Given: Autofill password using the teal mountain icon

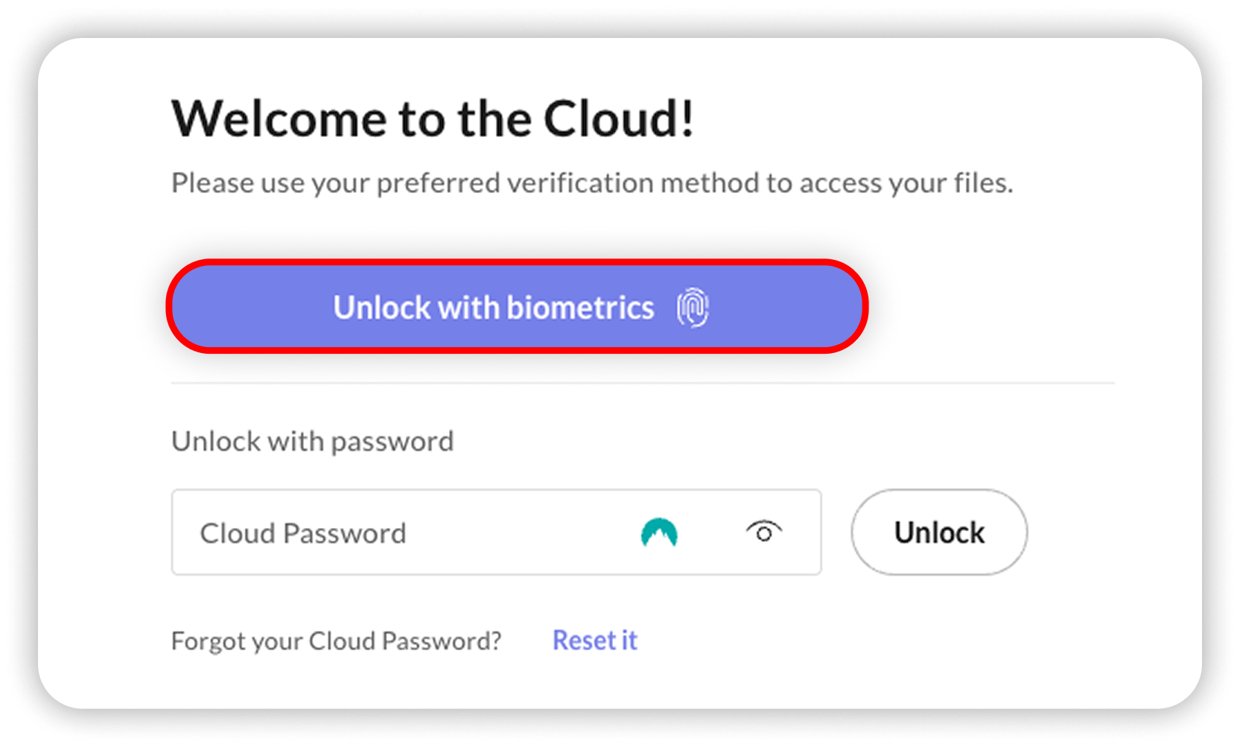Looking at the screenshot, I should coord(659,533).
